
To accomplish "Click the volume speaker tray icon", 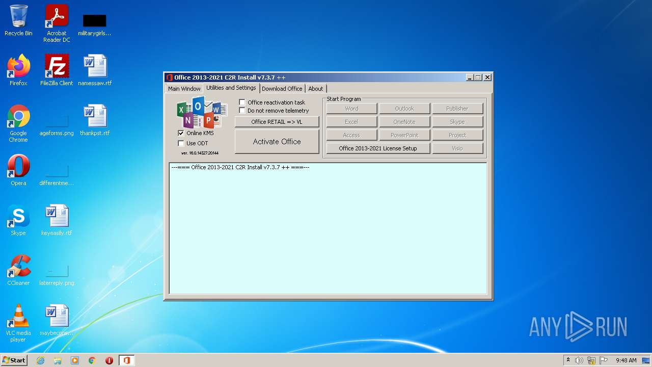I will pos(579,360).
